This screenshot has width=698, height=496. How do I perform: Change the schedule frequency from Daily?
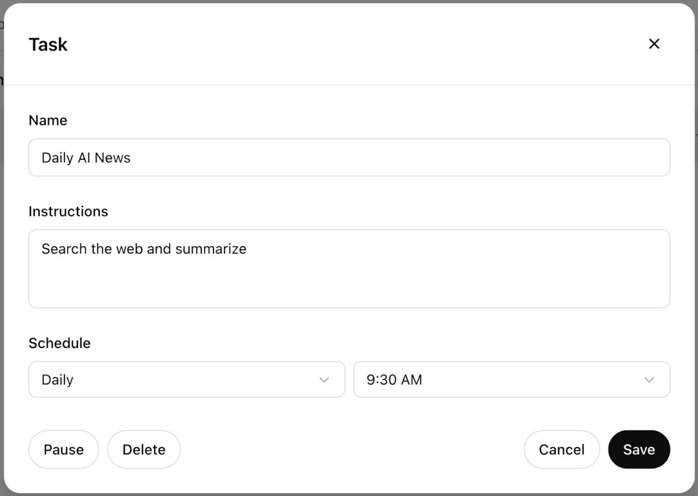(x=187, y=379)
